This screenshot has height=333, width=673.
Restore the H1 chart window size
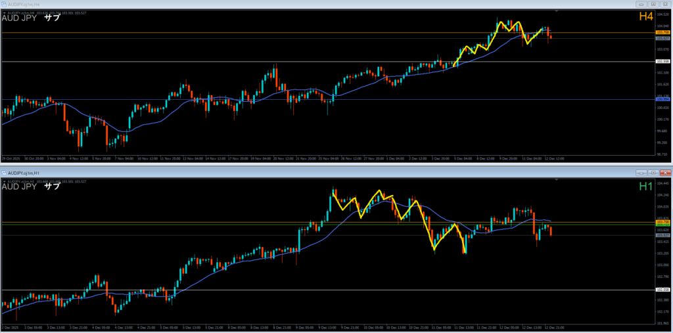pyautogui.click(x=654, y=173)
